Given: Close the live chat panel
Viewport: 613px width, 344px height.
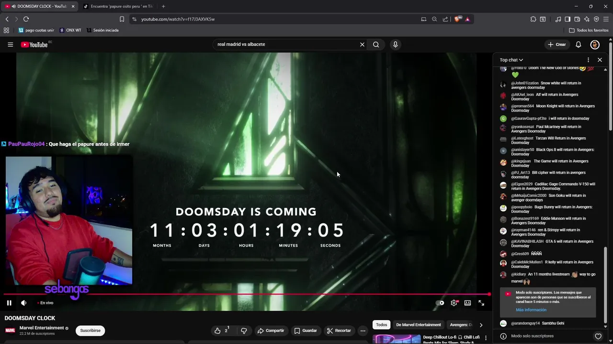Looking at the screenshot, I should coord(600,60).
